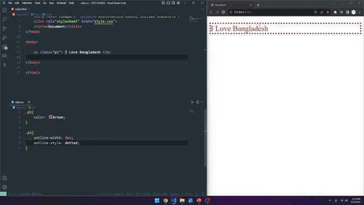Show hidden system tray icons
Viewport: 364px width, 205px height.
[330, 200]
